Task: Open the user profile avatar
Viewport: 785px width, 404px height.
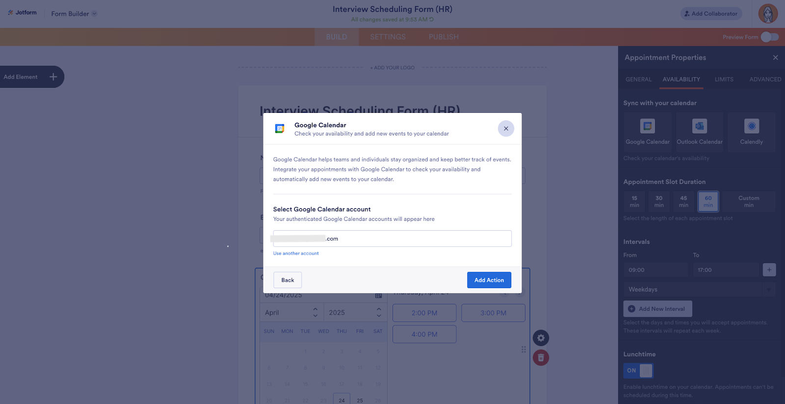Action: click(x=768, y=14)
